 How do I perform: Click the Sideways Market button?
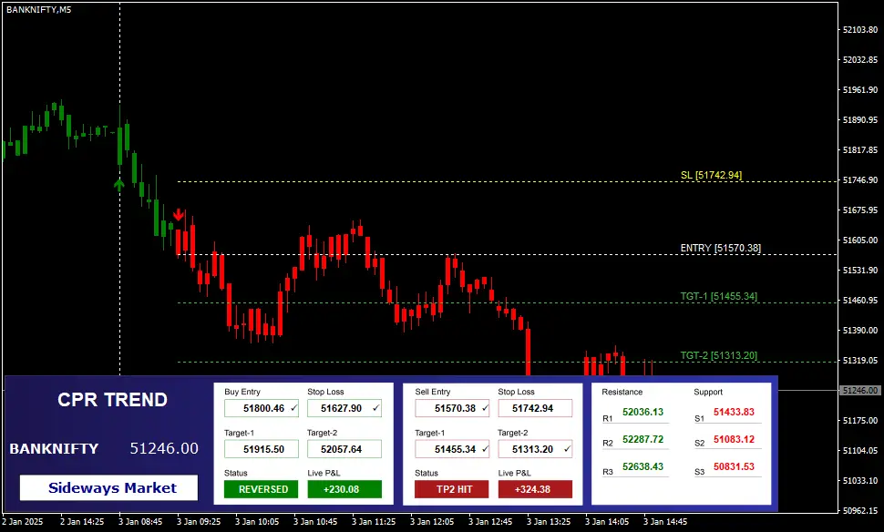[x=108, y=487]
